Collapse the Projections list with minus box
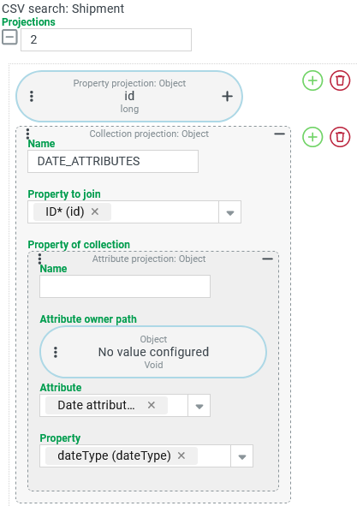Screen dimensions: 357x506 pyautogui.click(x=9, y=37)
